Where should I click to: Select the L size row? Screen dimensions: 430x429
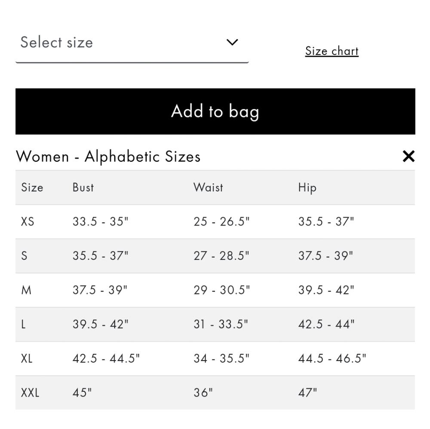(x=215, y=324)
